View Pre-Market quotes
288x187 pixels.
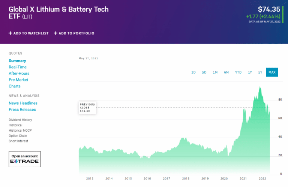(x=18, y=80)
